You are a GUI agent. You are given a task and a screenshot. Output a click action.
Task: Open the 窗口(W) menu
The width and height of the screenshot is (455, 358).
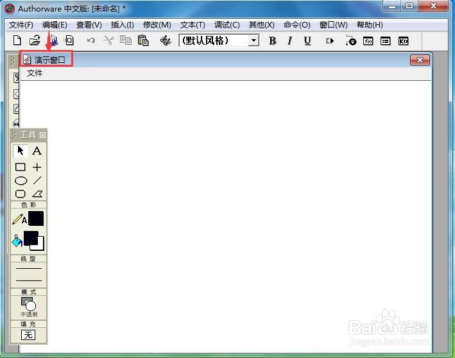[334, 25]
